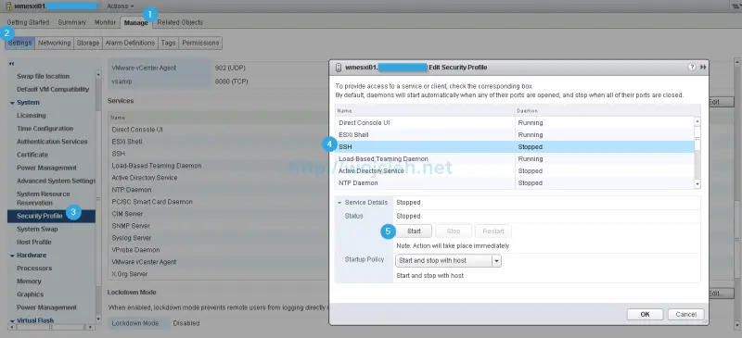Open Authentication Services settings

[x=52, y=142]
